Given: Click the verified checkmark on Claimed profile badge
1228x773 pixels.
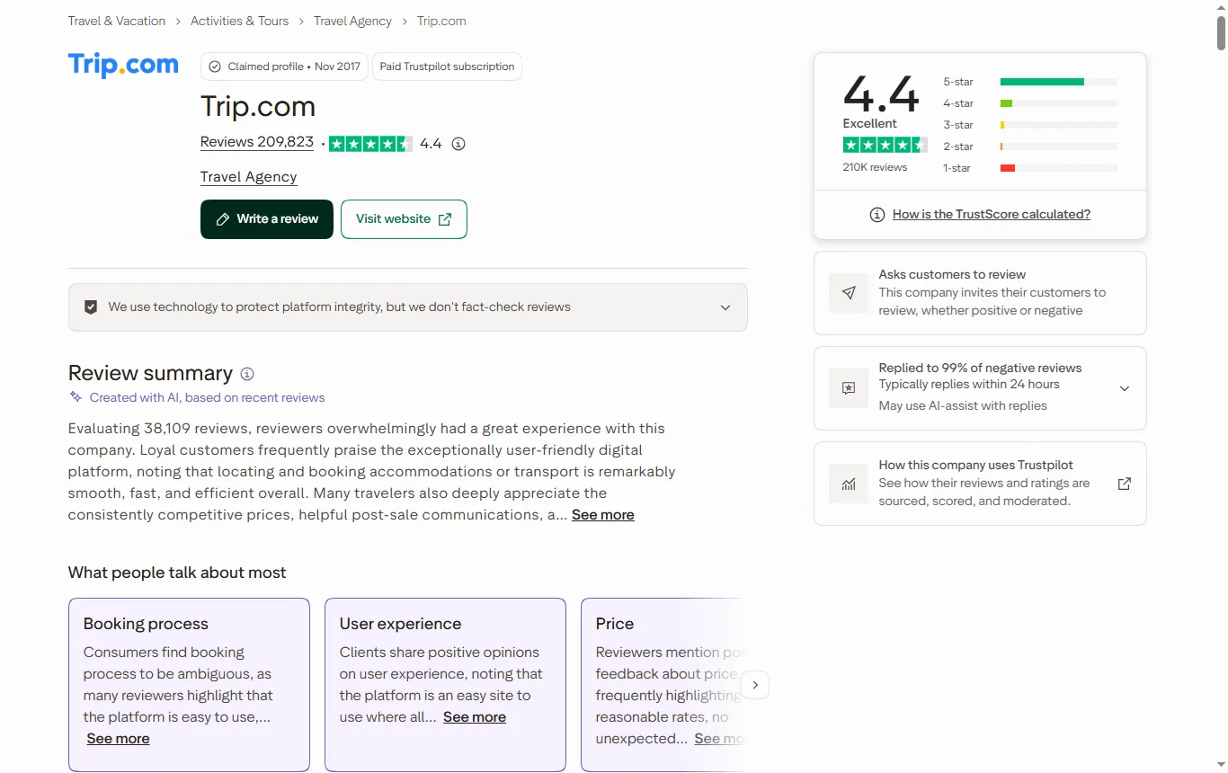Looking at the screenshot, I should click(215, 67).
